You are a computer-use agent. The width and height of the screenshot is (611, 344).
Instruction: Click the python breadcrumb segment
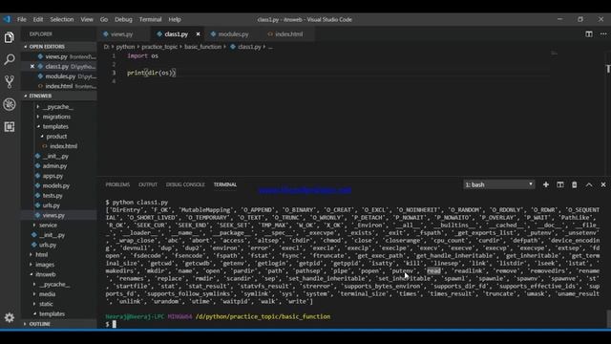point(125,47)
